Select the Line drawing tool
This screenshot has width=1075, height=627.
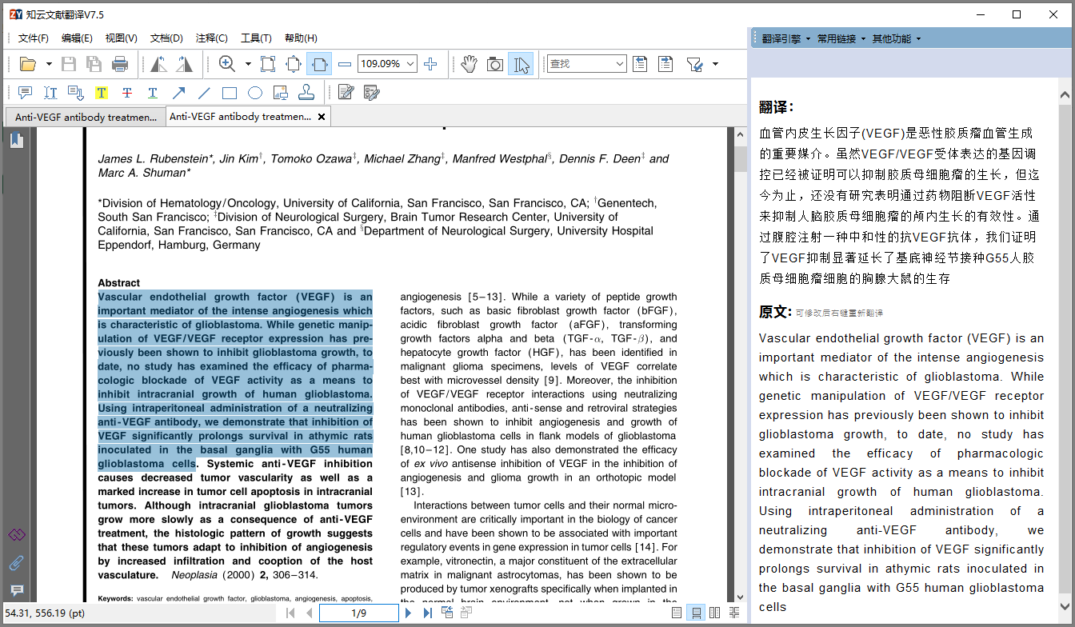204,93
